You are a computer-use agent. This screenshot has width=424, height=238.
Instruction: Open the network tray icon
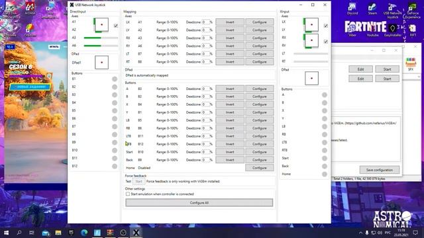(374, 233)
